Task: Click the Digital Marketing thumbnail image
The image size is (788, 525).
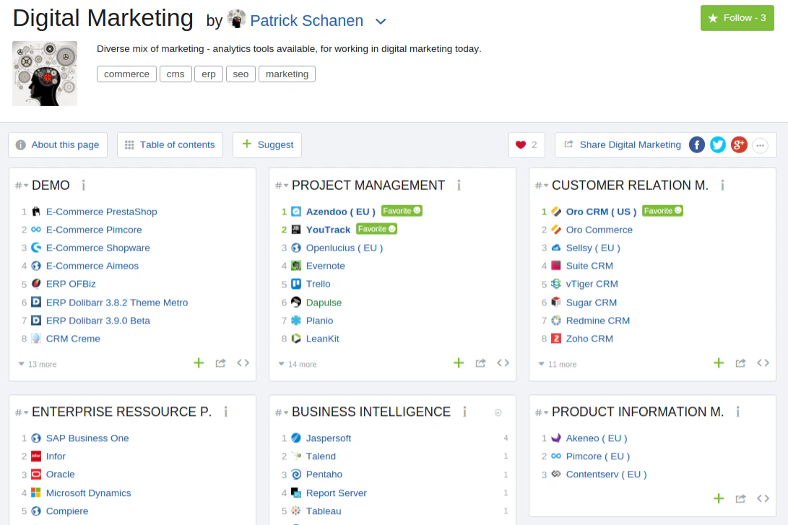Action: tap(44, 73)
